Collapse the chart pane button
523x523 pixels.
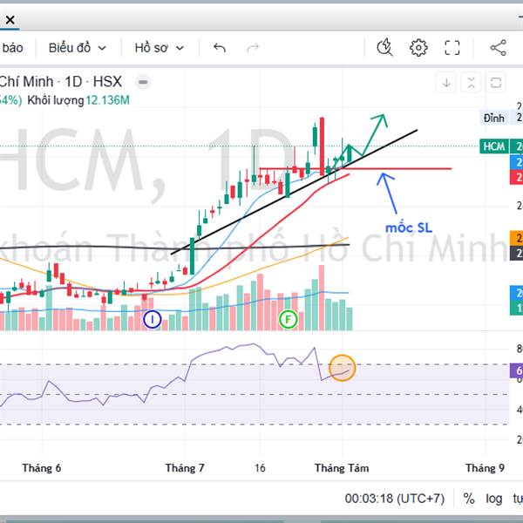pyautogui.click(x=471, y=83)
